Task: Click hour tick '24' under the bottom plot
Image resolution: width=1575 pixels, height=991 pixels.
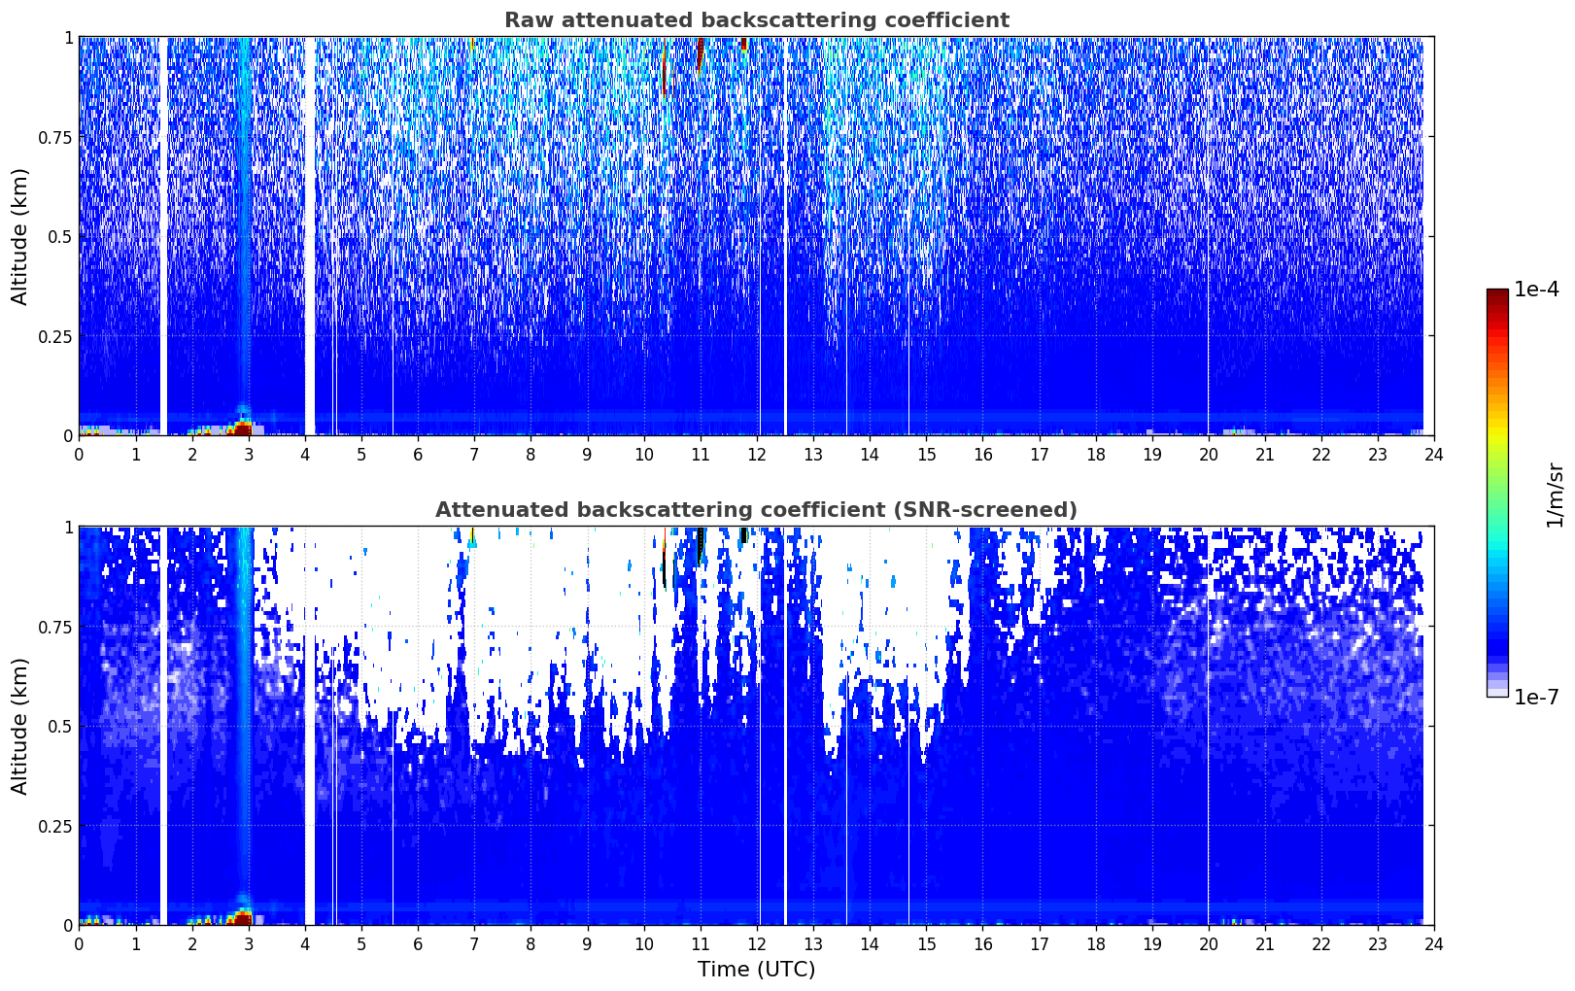Action: pos(1434,943)
